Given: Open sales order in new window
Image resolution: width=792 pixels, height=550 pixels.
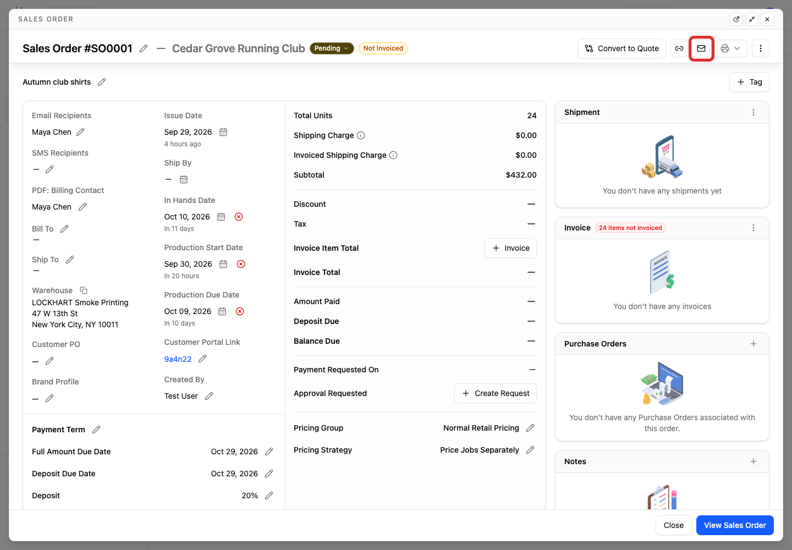Looking at the screenshot, I should click(736, 19).
